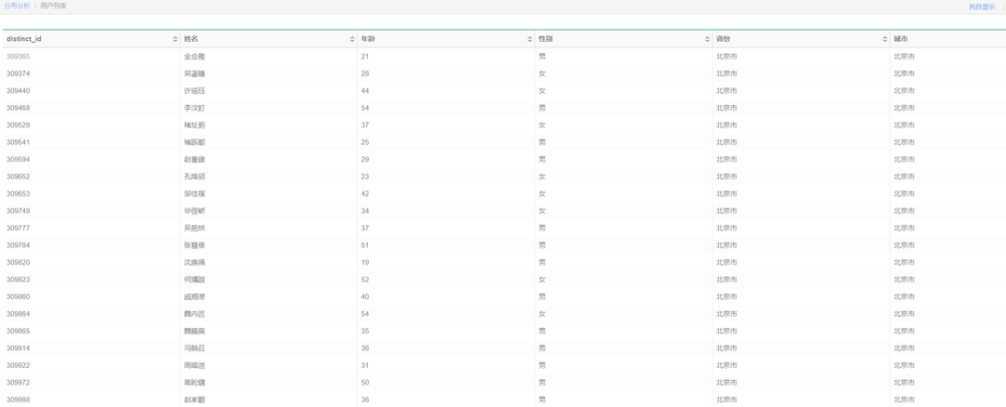Click id cell 309784
Image resolution: width=1006 pixels, height=407 pixels.
[x=18, y=245]
